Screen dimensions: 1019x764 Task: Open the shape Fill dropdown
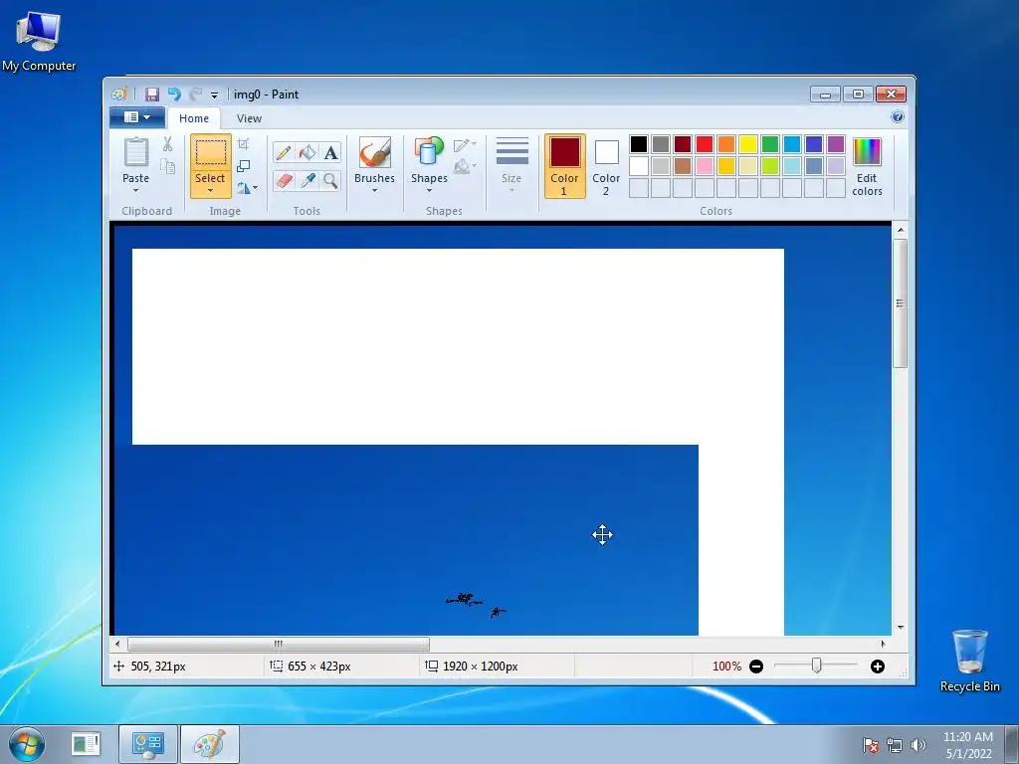click(x=465, y=167)
